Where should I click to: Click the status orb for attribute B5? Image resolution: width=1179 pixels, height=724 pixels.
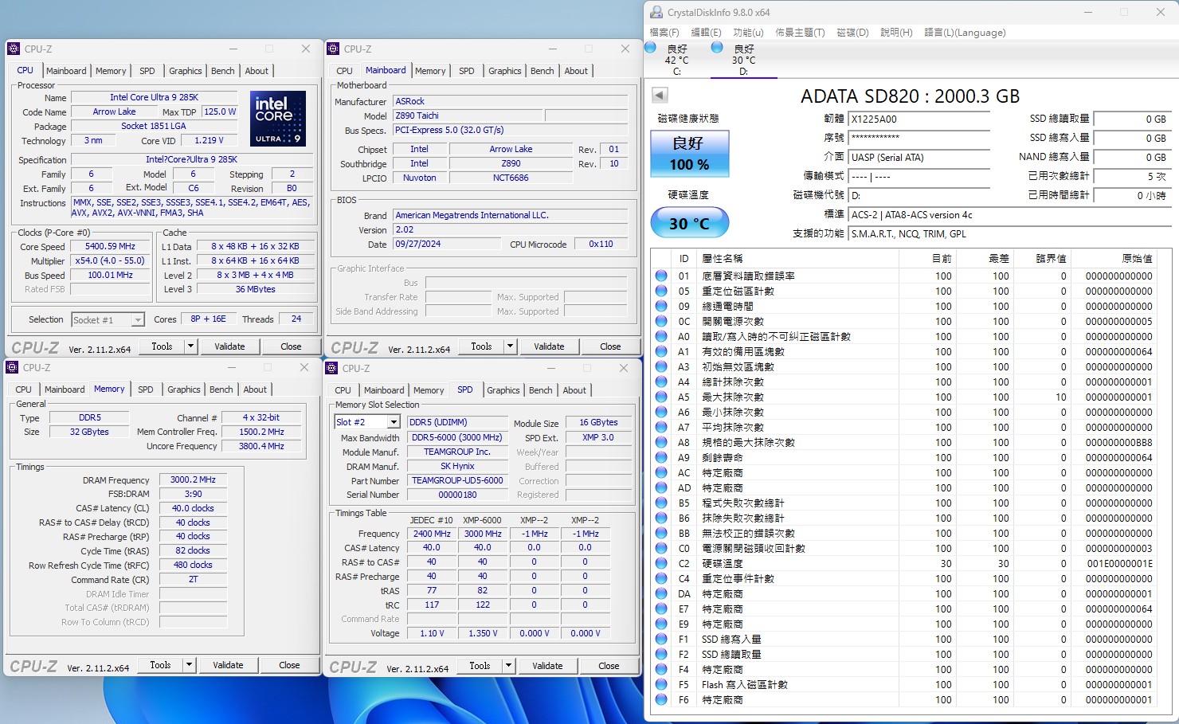pos(661,503)
